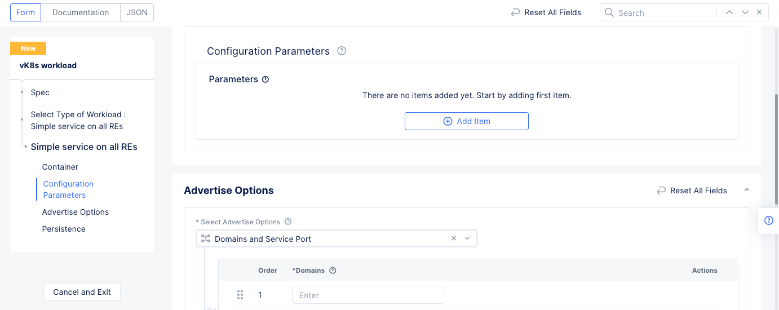This screenshot has height=310, width=779.
Task: Open the Select Advertise Options dropdown
Action: pos(467,238)
